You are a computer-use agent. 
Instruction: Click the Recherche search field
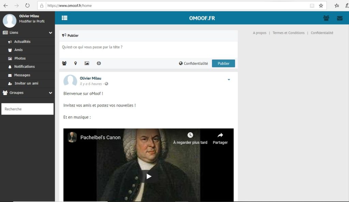27,109
